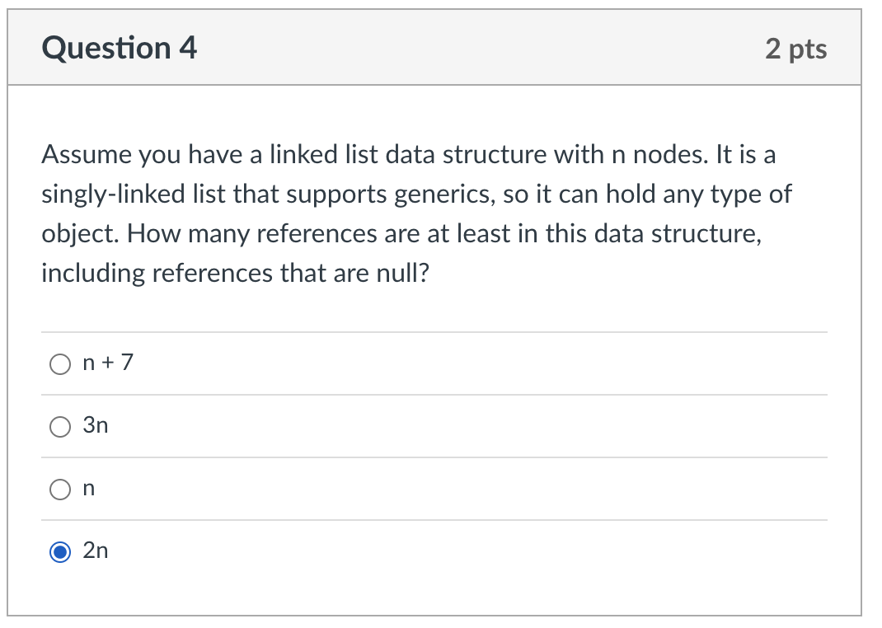Click the n radio button circle
Image resolution: width=882 pixels, height=628 pixels.
59,489
